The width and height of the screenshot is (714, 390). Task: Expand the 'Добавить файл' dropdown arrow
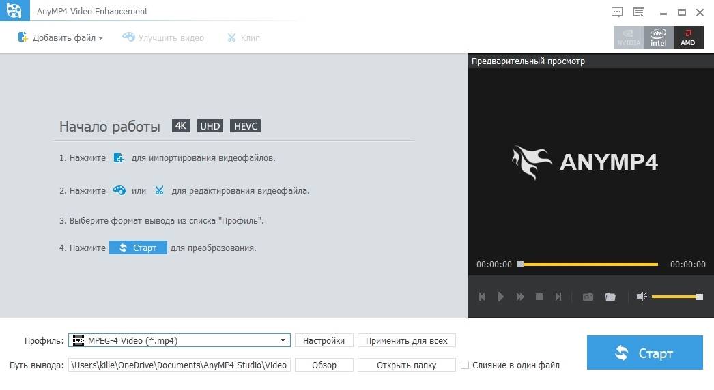pyautogui.click(x=101, y=38)
